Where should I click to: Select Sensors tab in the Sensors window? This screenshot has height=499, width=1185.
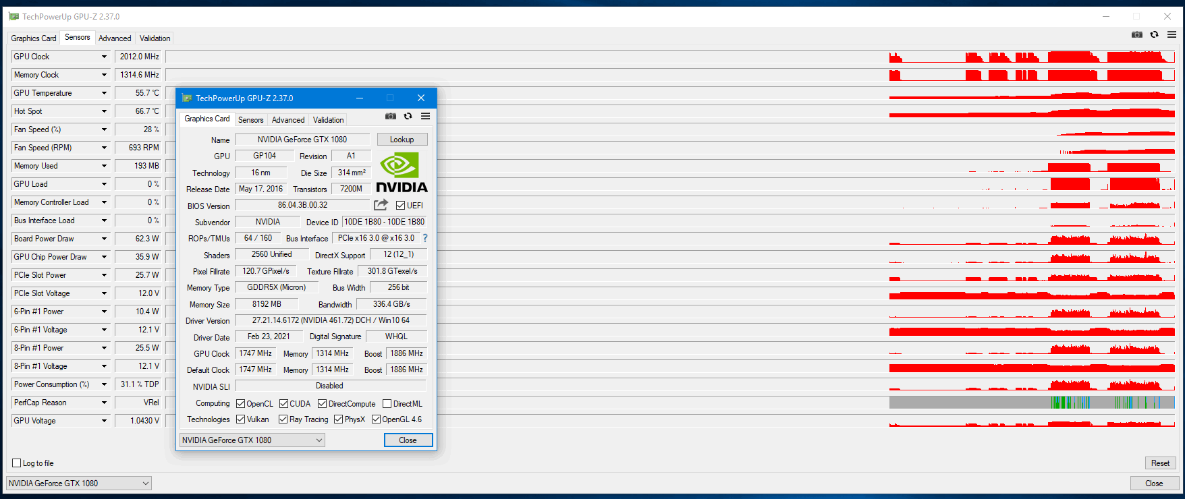pyautogui.click(x=78, y=37)
